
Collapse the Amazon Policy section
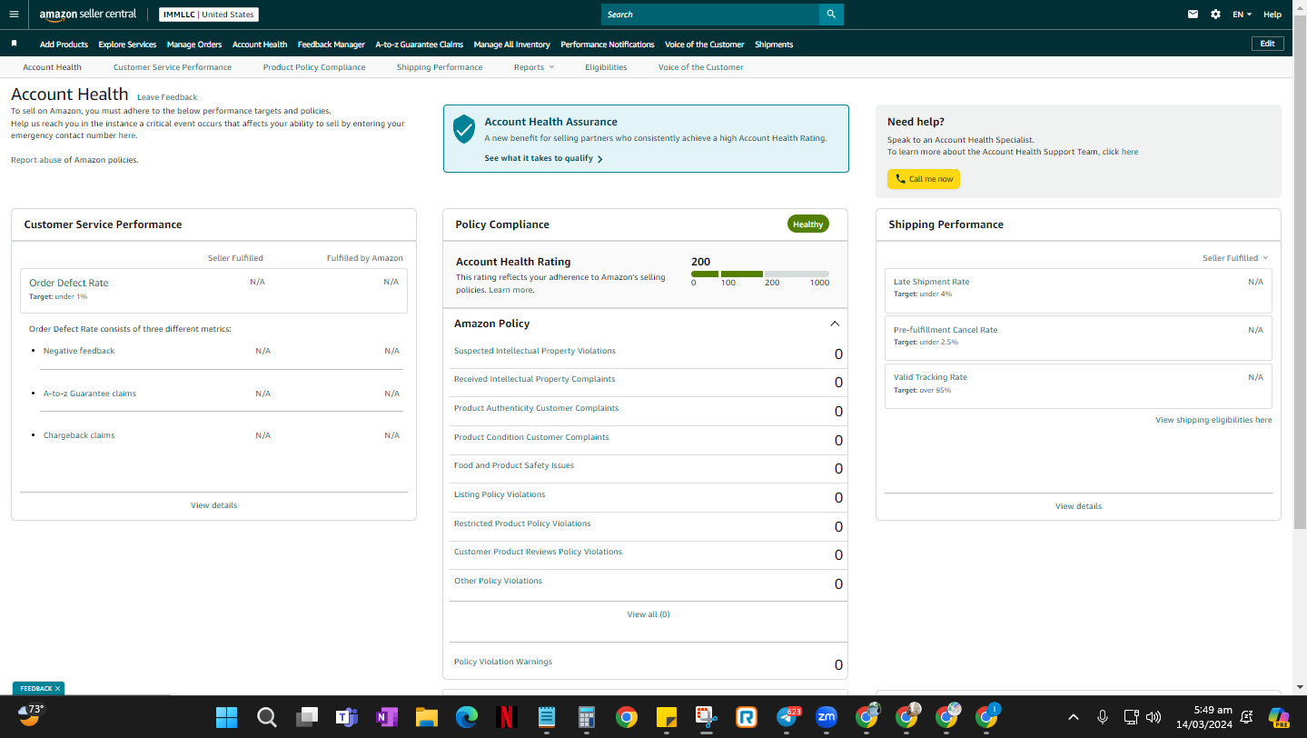(835, 324)
